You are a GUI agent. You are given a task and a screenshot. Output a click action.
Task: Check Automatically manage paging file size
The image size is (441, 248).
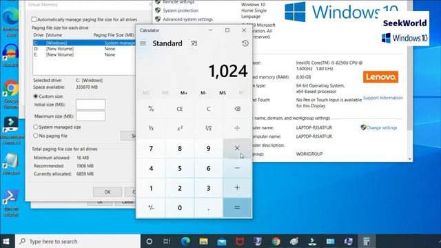pos(34,19)
